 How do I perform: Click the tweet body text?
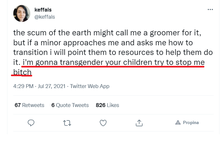click(x=109, y=47)
